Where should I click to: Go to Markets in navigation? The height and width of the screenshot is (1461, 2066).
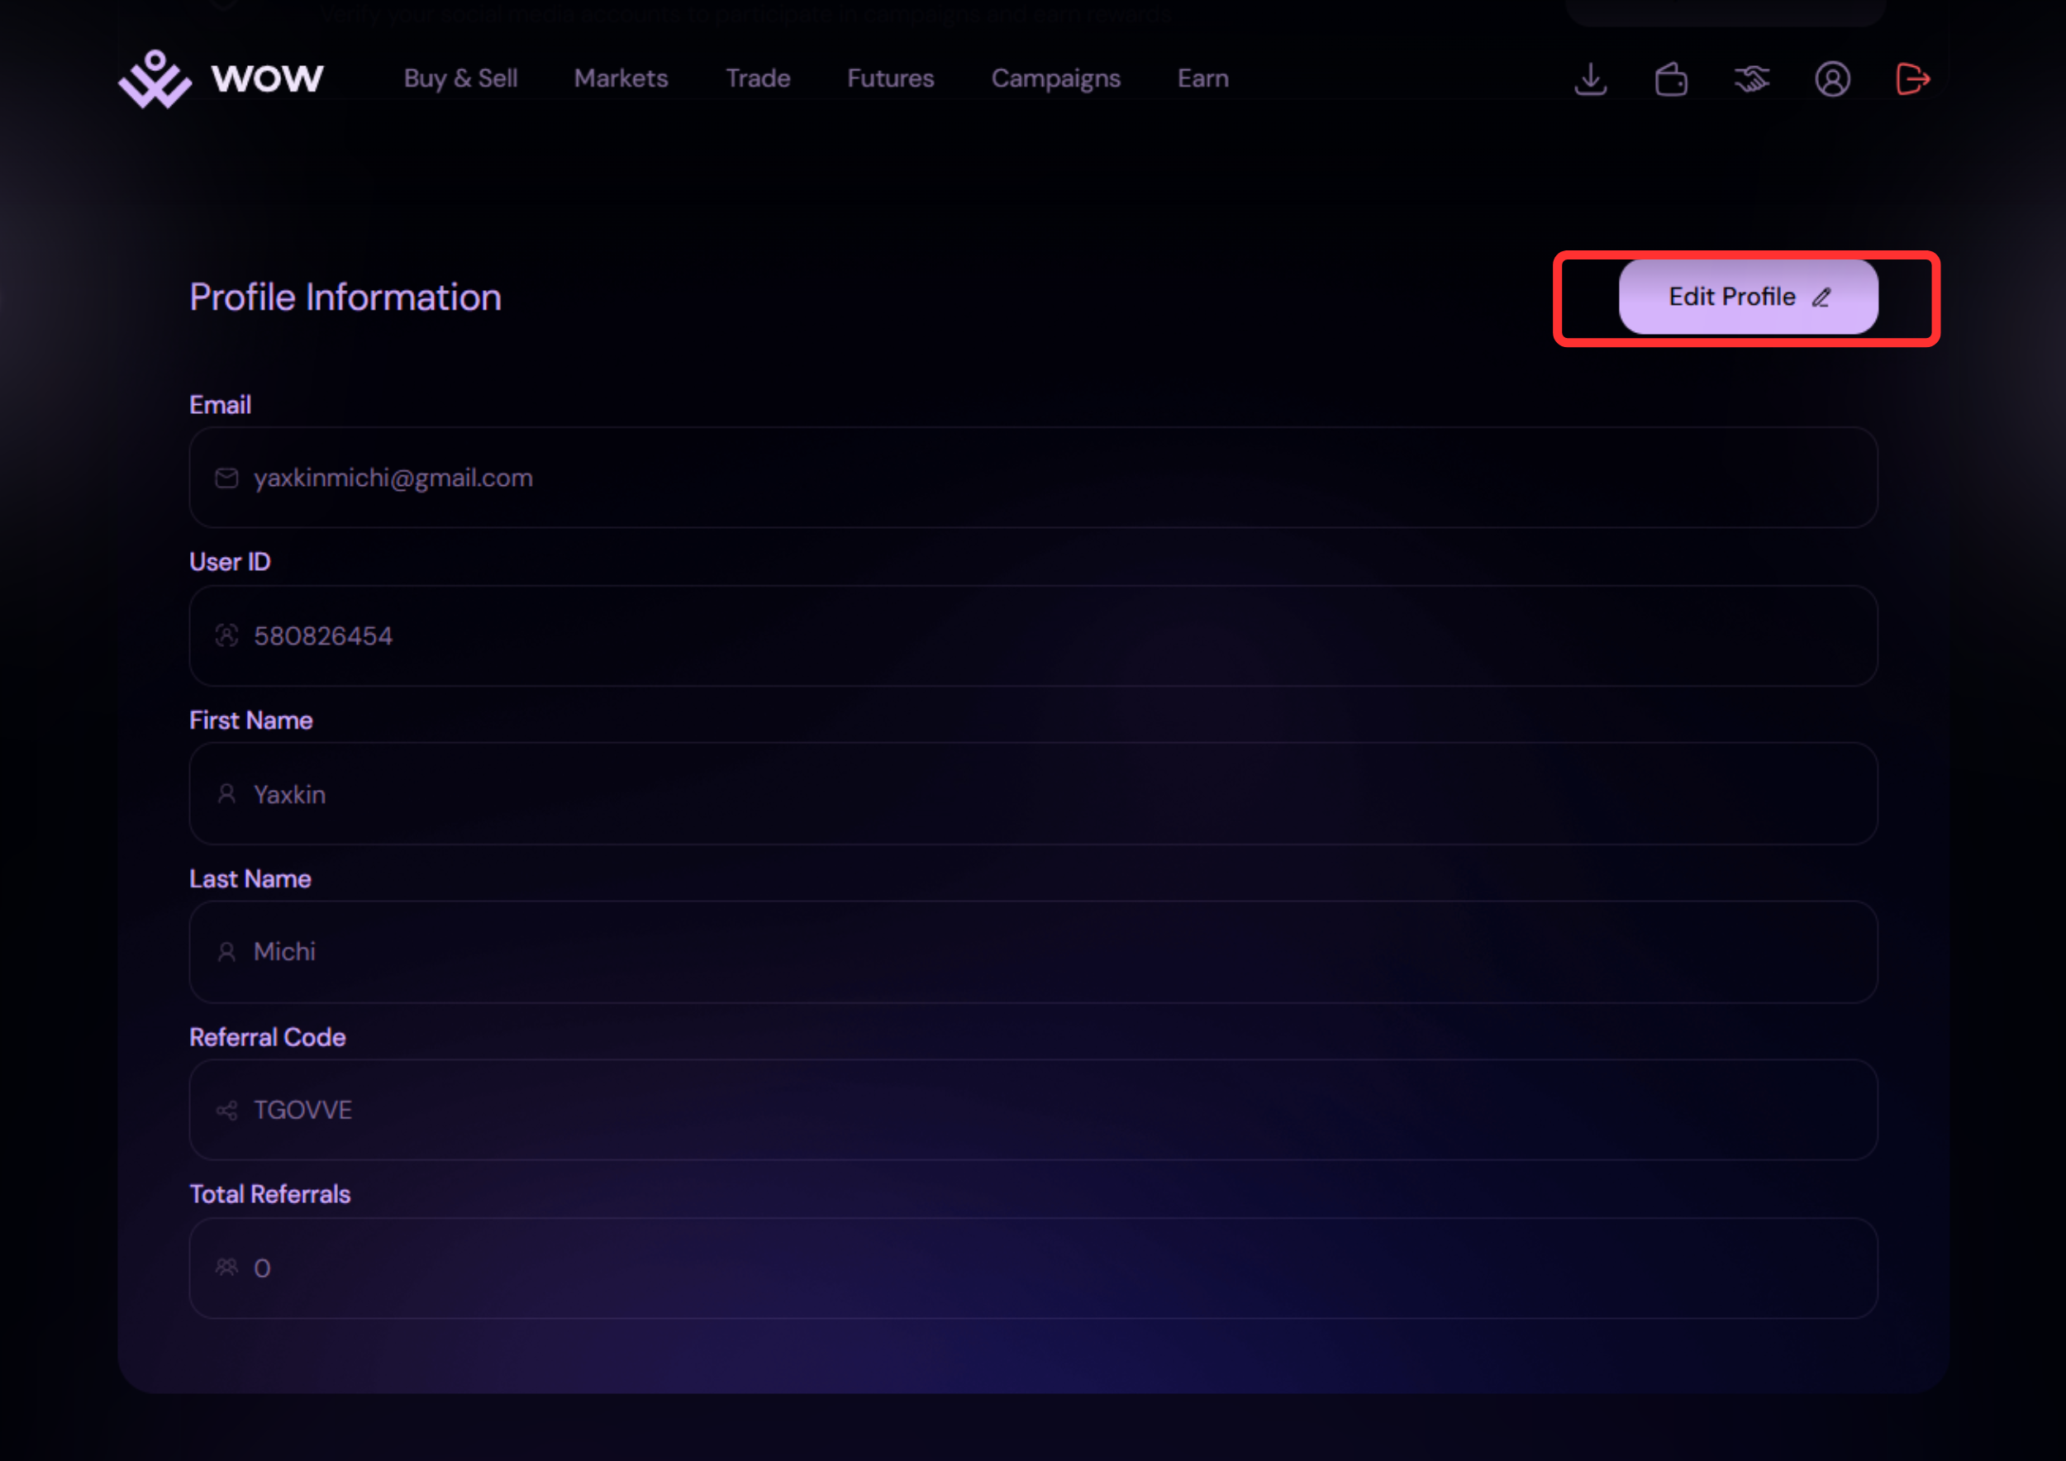pyautogui.click(x=621, y=79)
